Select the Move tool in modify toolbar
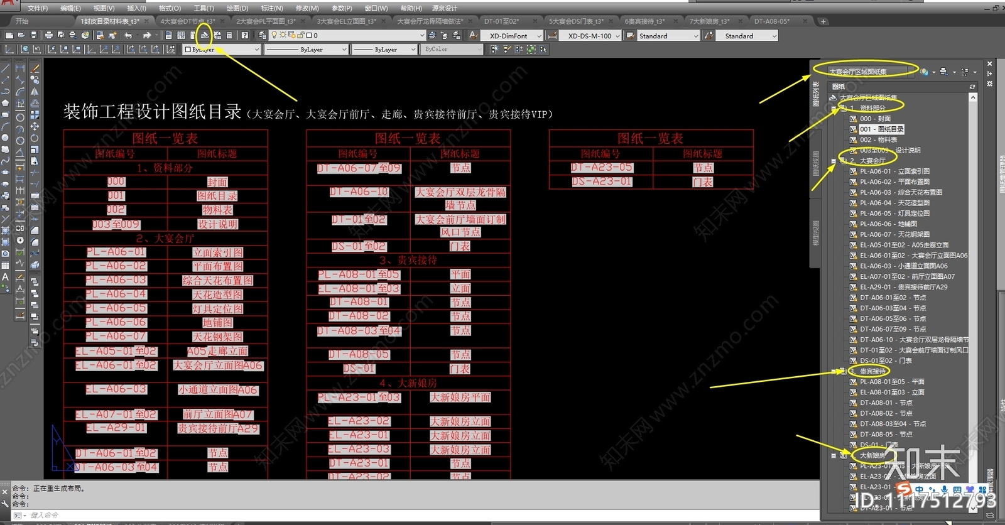Screen dimensions: 1005x525 pyautogui.click(x=35, y=126)
